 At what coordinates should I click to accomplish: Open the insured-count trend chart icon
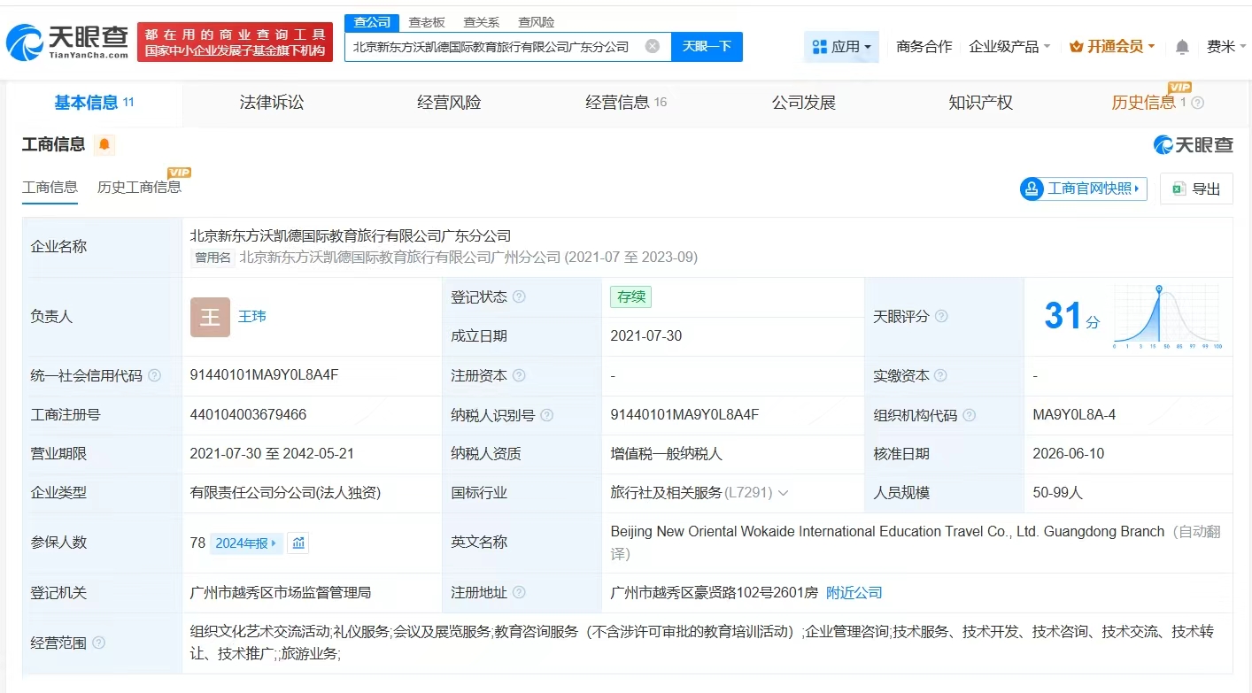click(299, 543)
